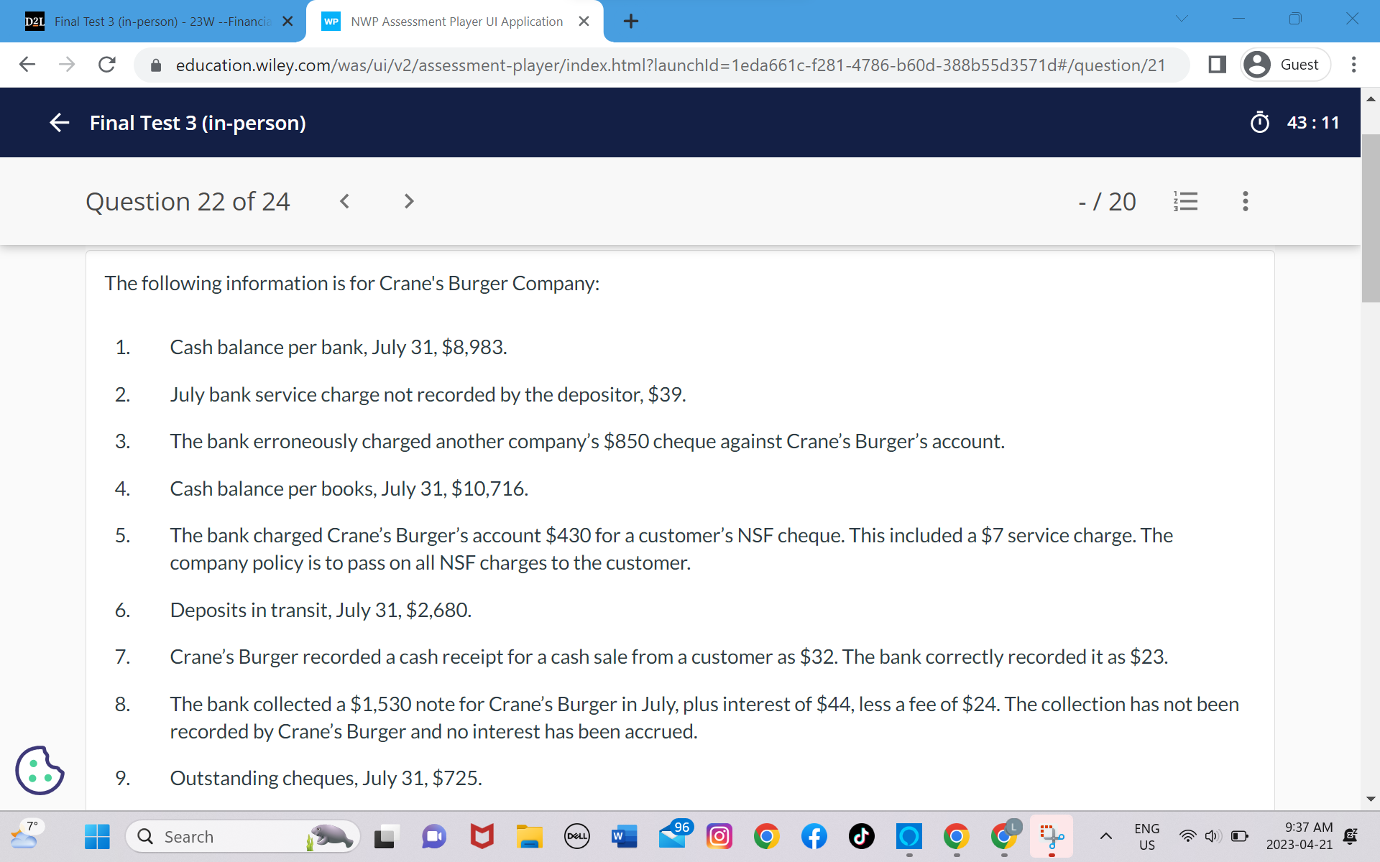Open the browser tab search chevron

(1181, 19)
